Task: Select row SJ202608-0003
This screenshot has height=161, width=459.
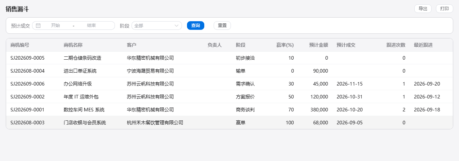Action: (x=229, y=123)
